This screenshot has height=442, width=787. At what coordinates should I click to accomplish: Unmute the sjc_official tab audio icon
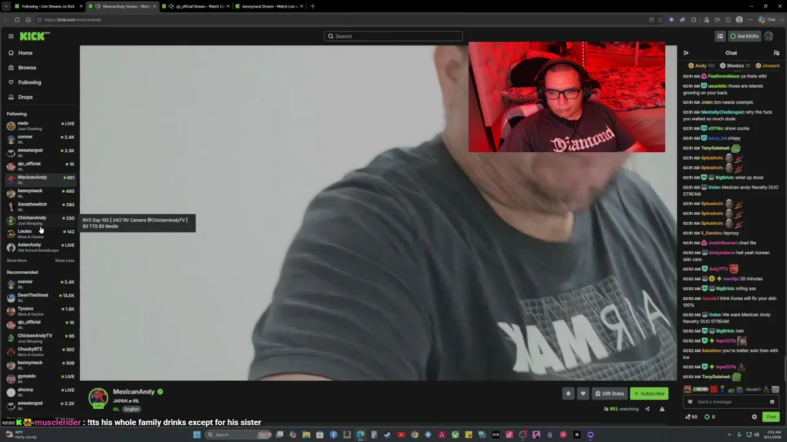coord(171,6)
